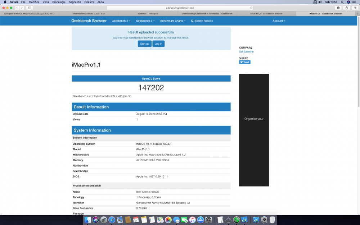The image size is (360, 225).
Task: Open the Aiuto menu
Action: (100, 2)
